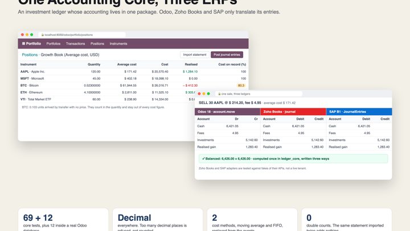Image resolution: width=410 pixels, height=231 pixels.
Task: Click the Average cost column header
Action: coord(127,64)
